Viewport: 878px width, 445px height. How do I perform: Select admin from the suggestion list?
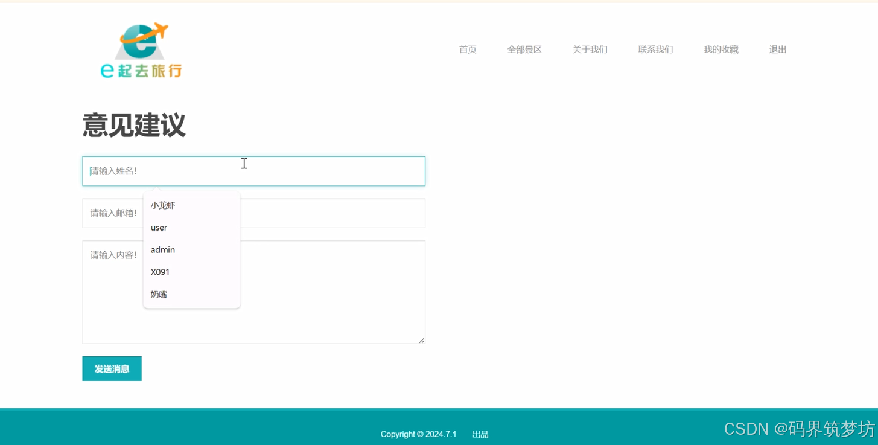tap(192, 250)
